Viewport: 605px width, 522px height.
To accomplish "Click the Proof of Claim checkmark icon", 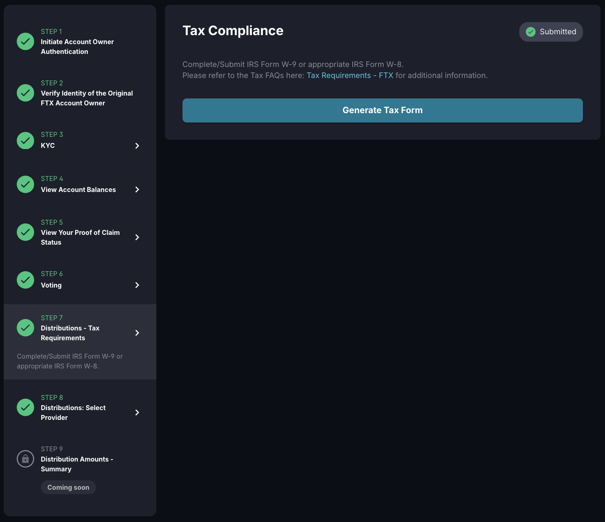I will point(25,232).
